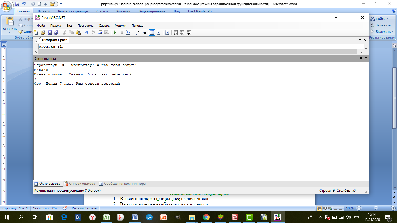Open the Помощь menu
The width and height of the screenshot is (397, 223).
pos(137,26)
